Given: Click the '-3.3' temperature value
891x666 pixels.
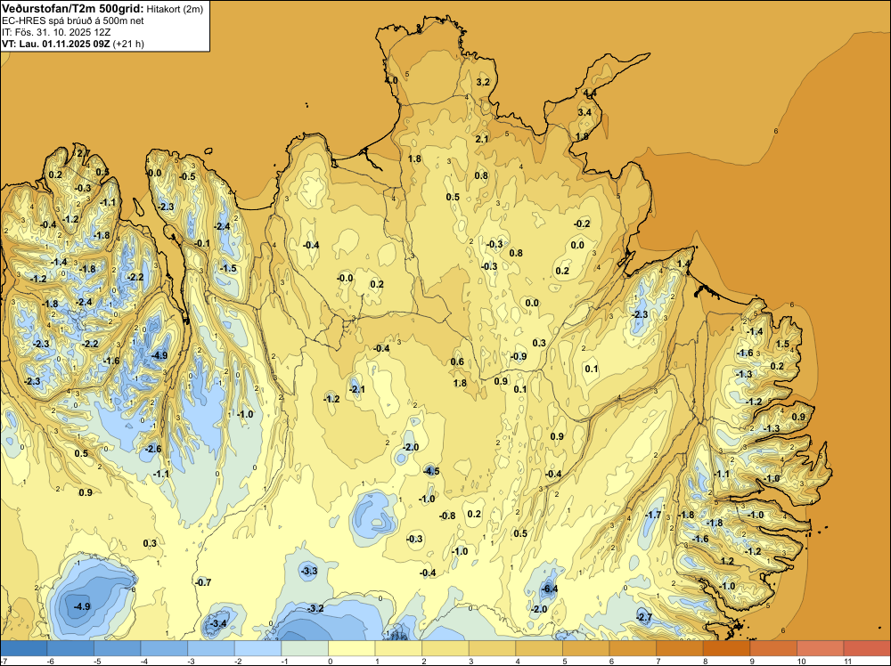Looking at the screenshot, I should coord(309,571).
